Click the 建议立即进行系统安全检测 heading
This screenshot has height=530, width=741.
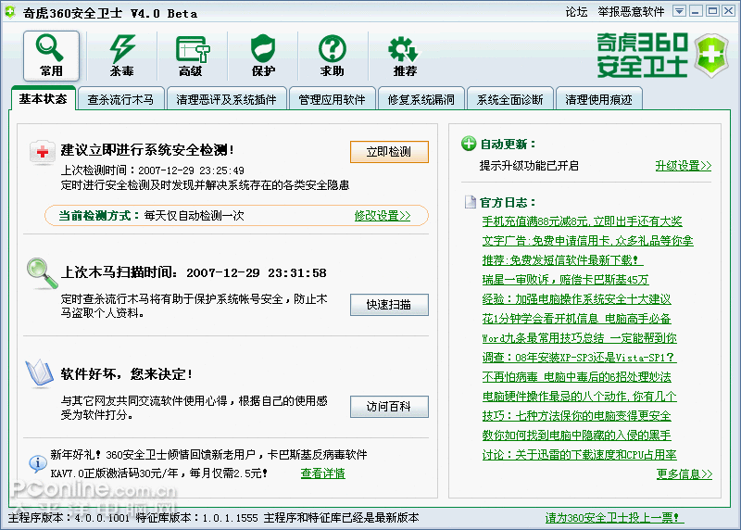[147, 150]
